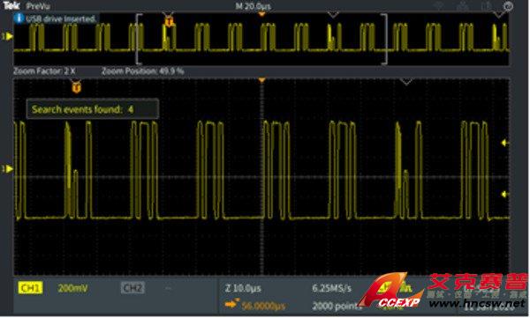Viewport: 530px width, 318px height.
Task: Toggle the CH1 channel badge
Action: tap(30, 288)
